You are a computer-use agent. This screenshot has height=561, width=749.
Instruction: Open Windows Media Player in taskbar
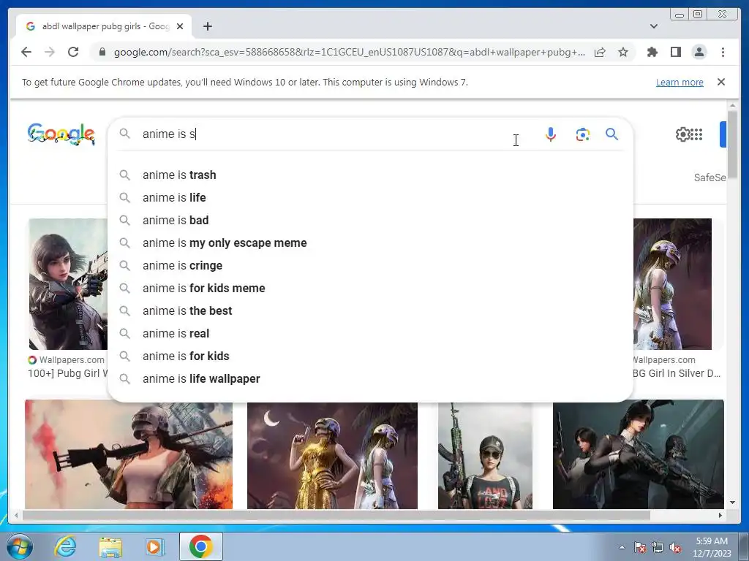[154, 546]
